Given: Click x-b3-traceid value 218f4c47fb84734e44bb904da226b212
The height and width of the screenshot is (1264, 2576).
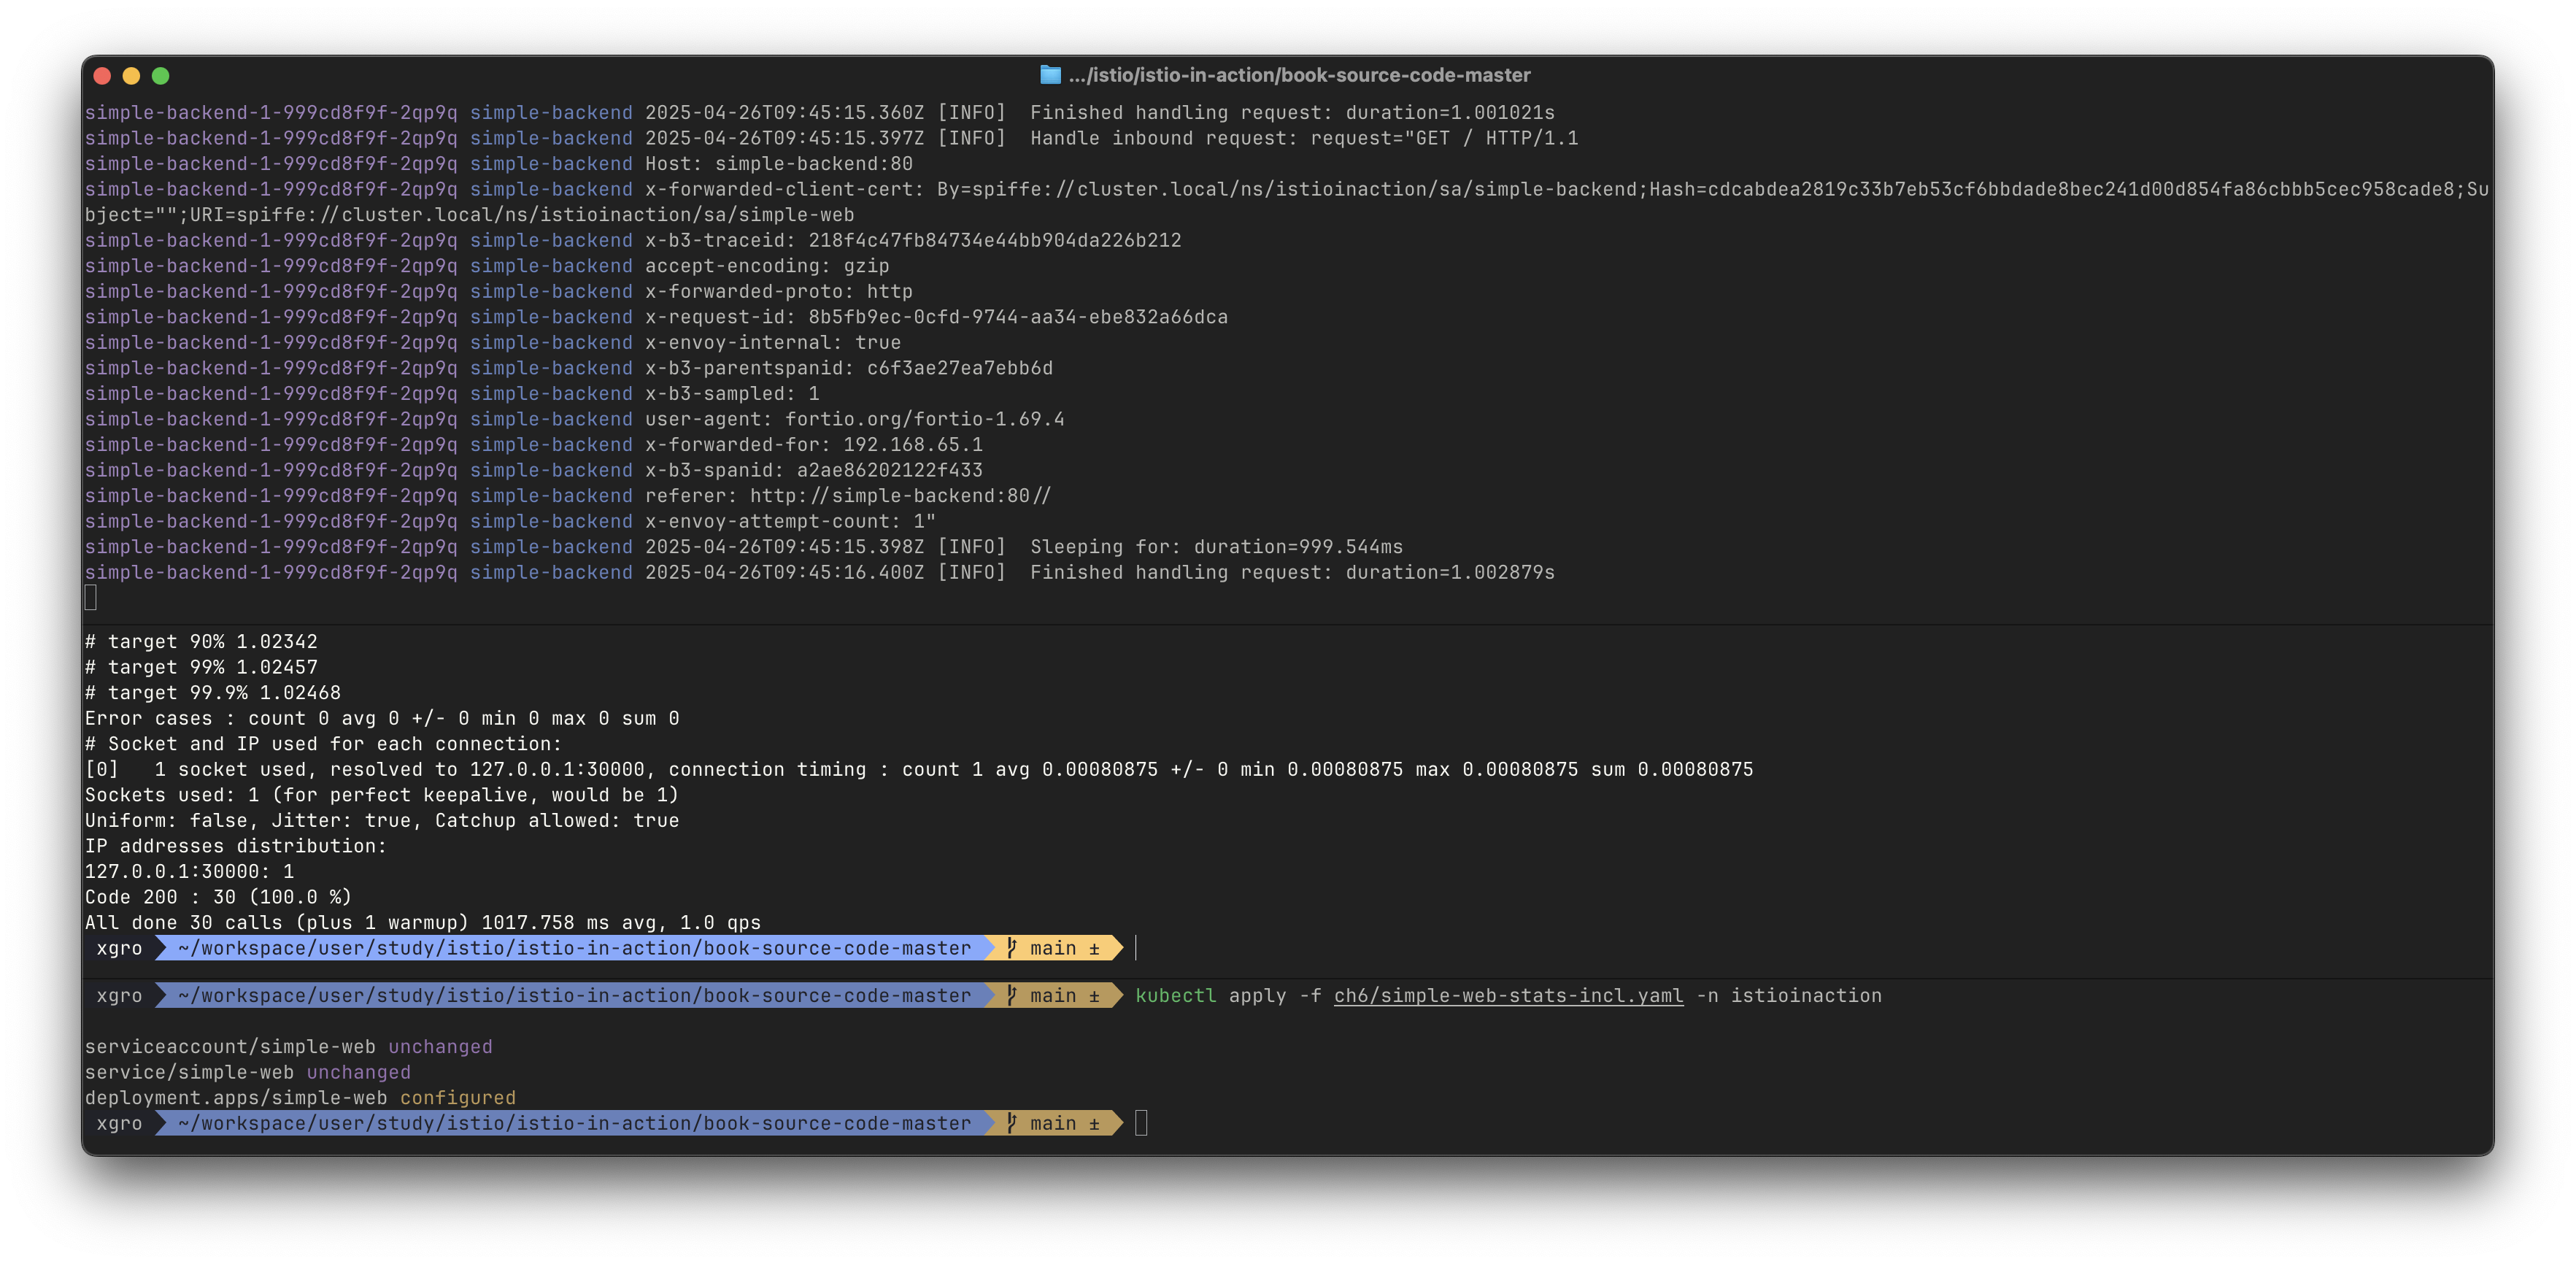Looking at the screenshot, I should click(995, 241).
